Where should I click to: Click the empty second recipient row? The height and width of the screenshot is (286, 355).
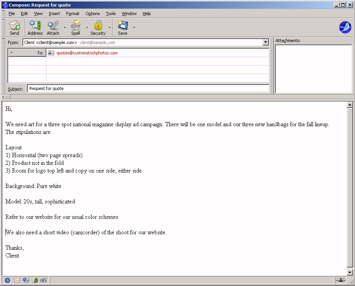pos(158,61)
